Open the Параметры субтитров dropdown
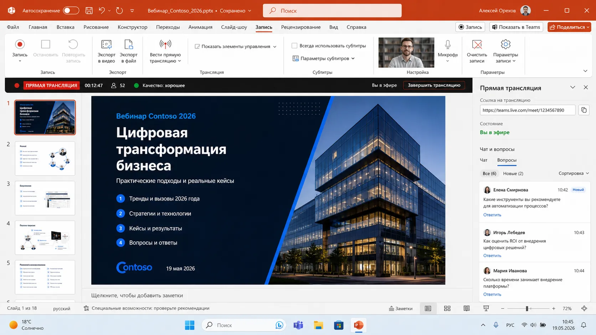This screenshot has width=596, height=335. (x=324, y=58)
